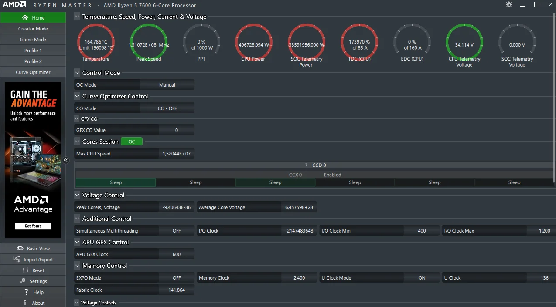Toggle EXPO Mode OFF setting

177,278
